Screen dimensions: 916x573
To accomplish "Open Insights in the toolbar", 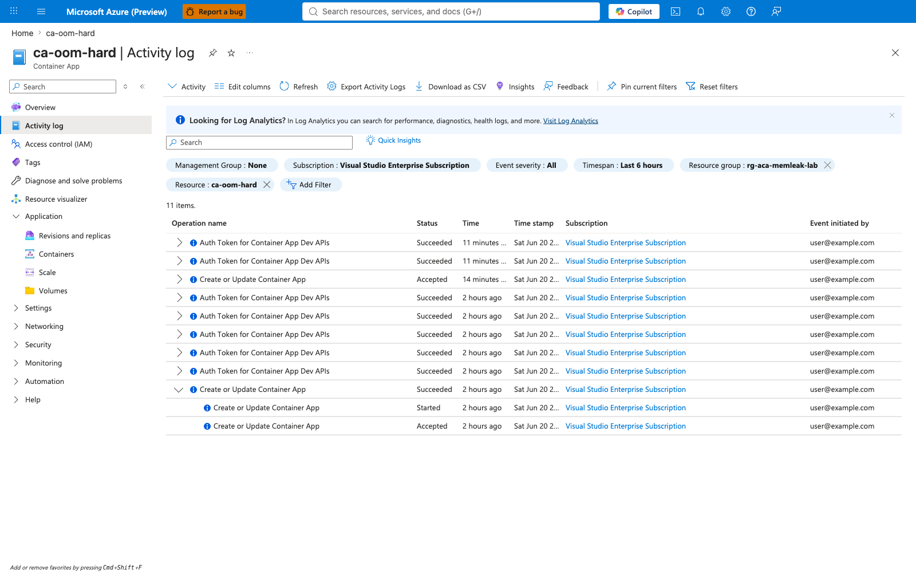I will coord(515,87).
